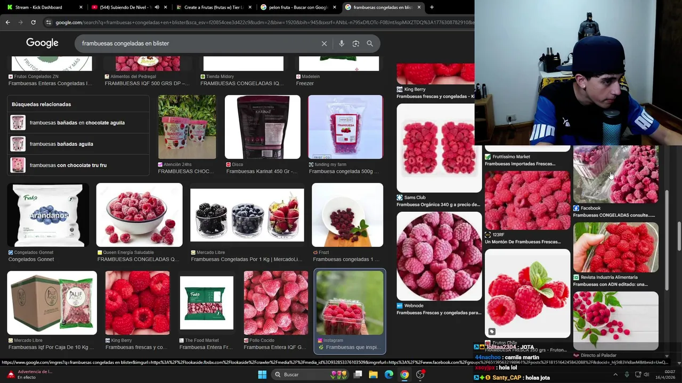
Task: Submit search with the magnifier icon
Action: tap(370, 44)
